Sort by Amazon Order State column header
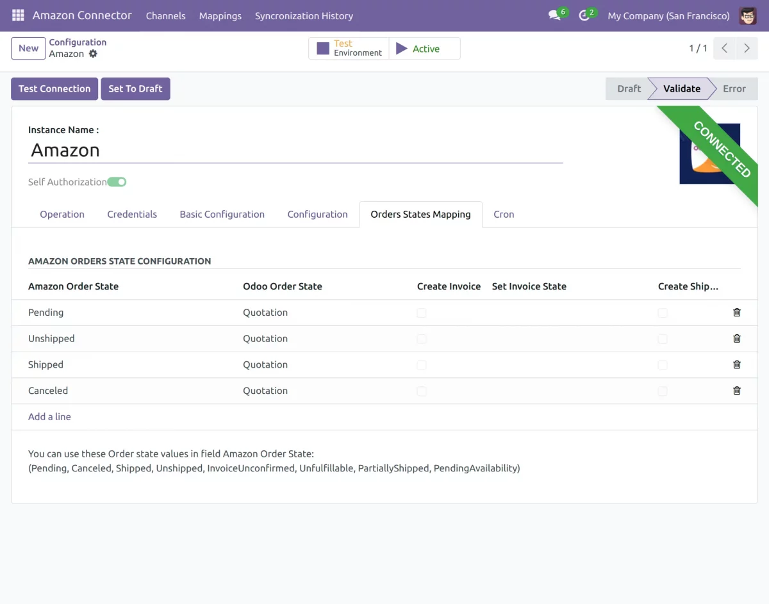Image resolution: width=769 pixels, height=604 pixels. [x=73, y=286]
